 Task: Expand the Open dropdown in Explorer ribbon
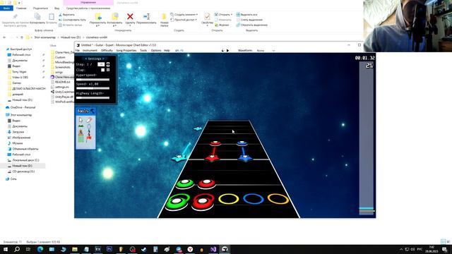(232, 14)
